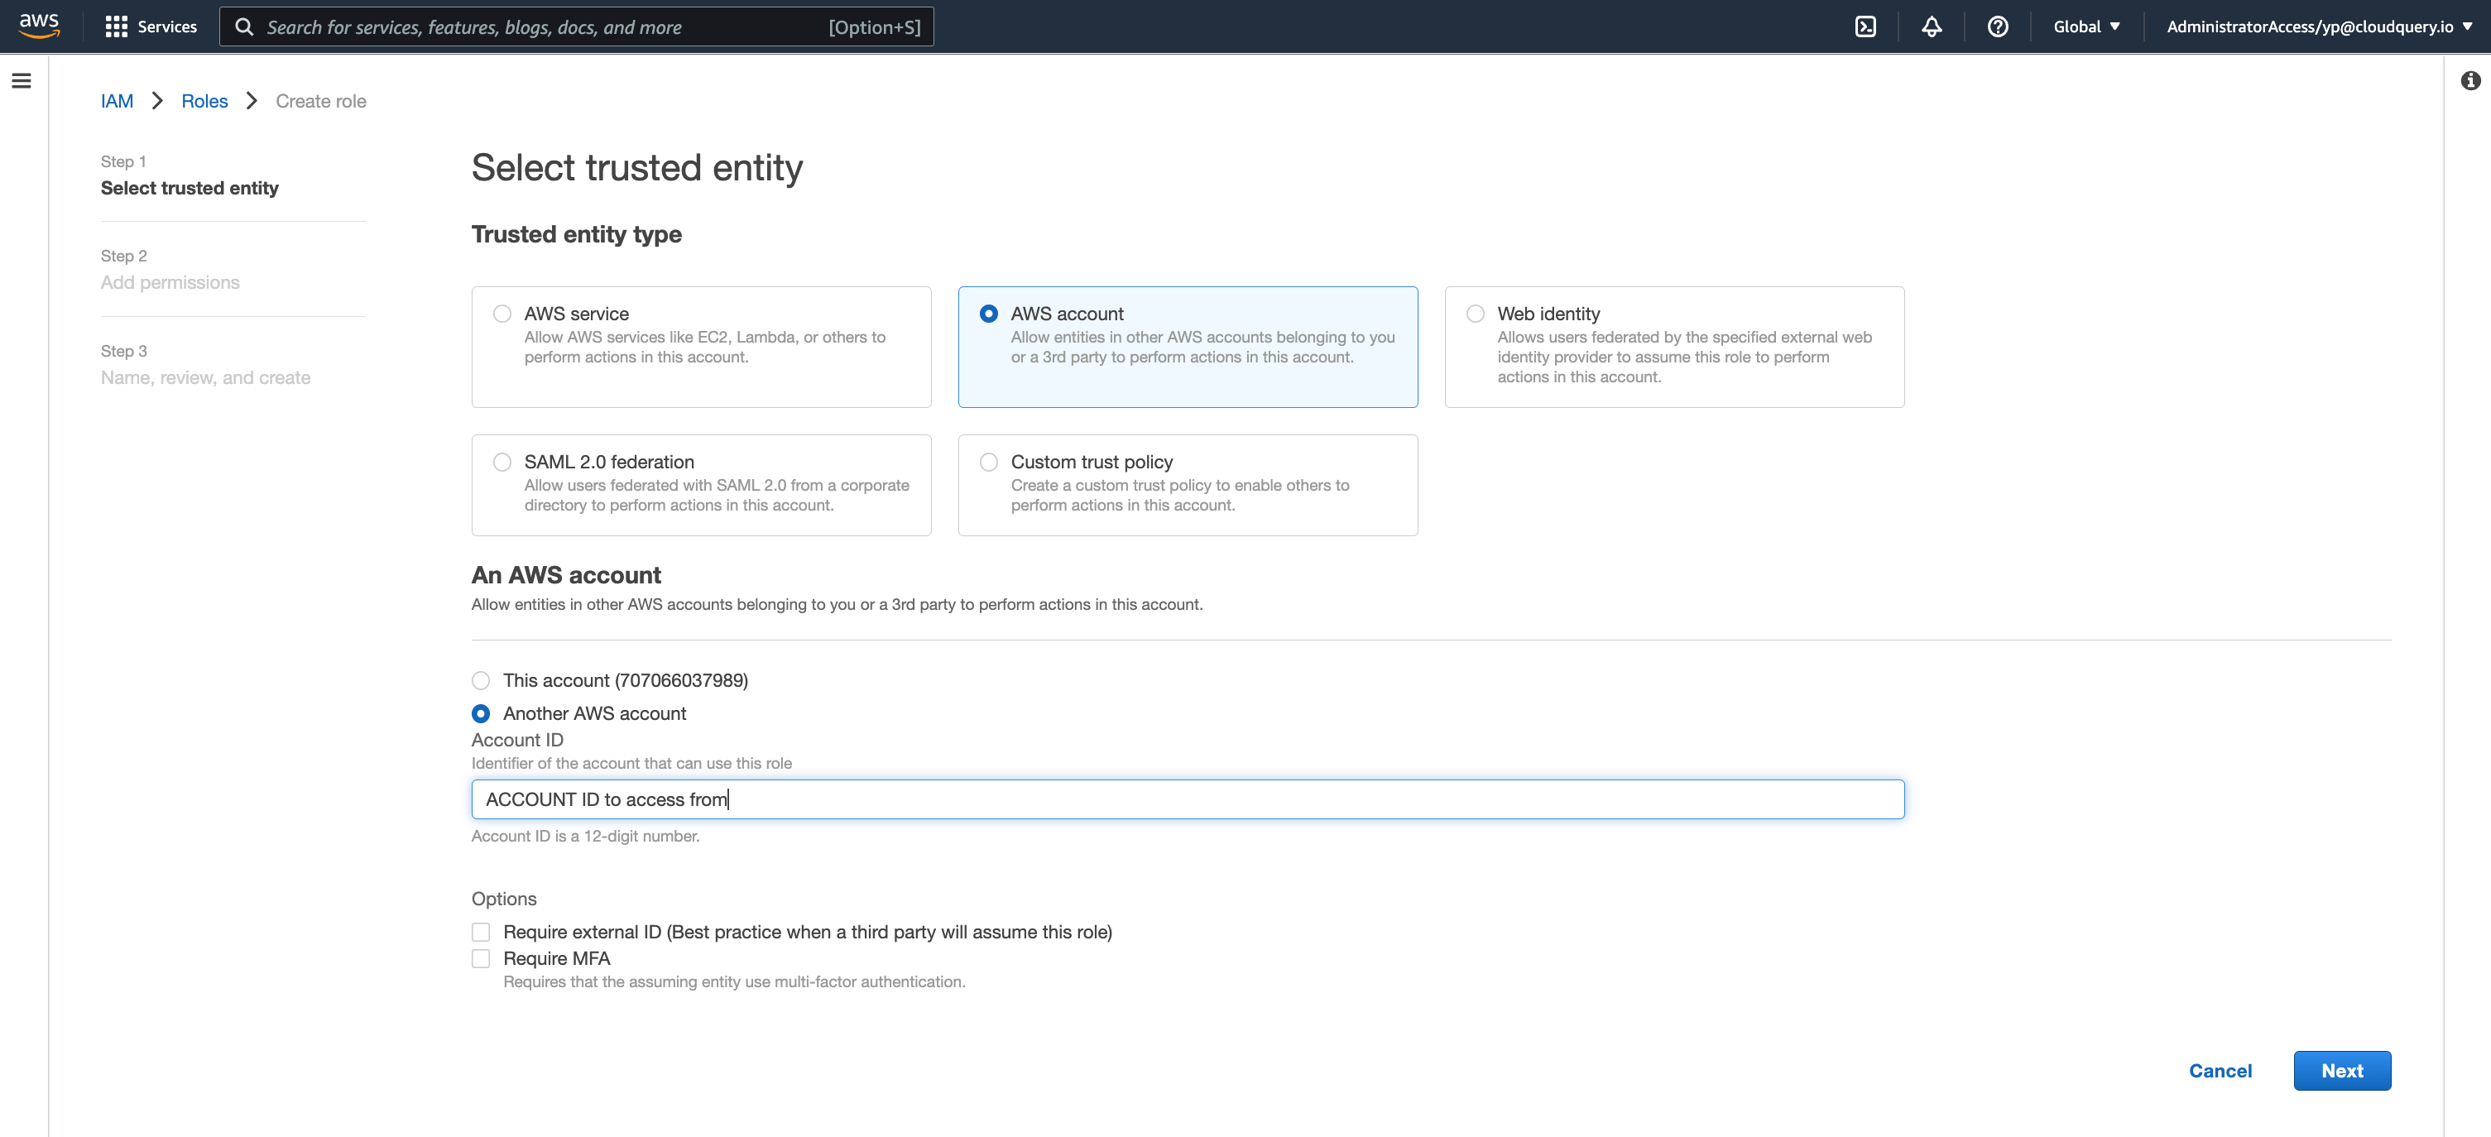Open the info panel icon
This screenshot has width=2491, height=1137.
[x=2469, y=81]
